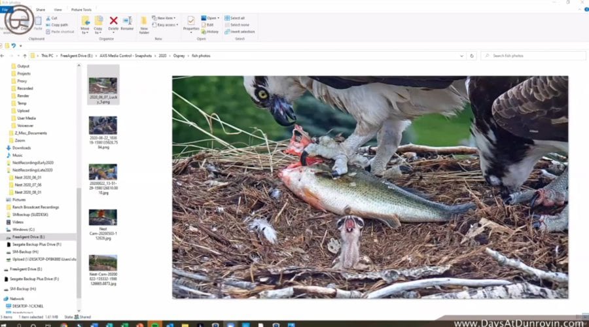Click the 2020 breadcrumb segment

(162, 56)
